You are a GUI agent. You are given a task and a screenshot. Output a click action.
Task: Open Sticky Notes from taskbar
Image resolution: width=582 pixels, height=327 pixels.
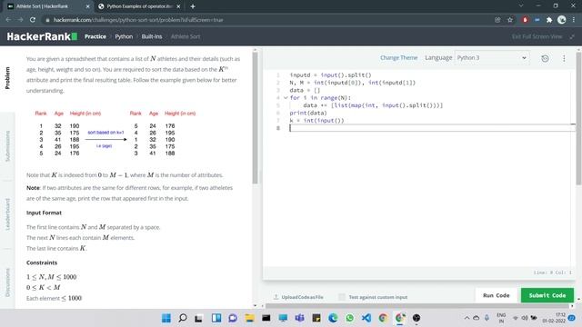pos(316,318)
